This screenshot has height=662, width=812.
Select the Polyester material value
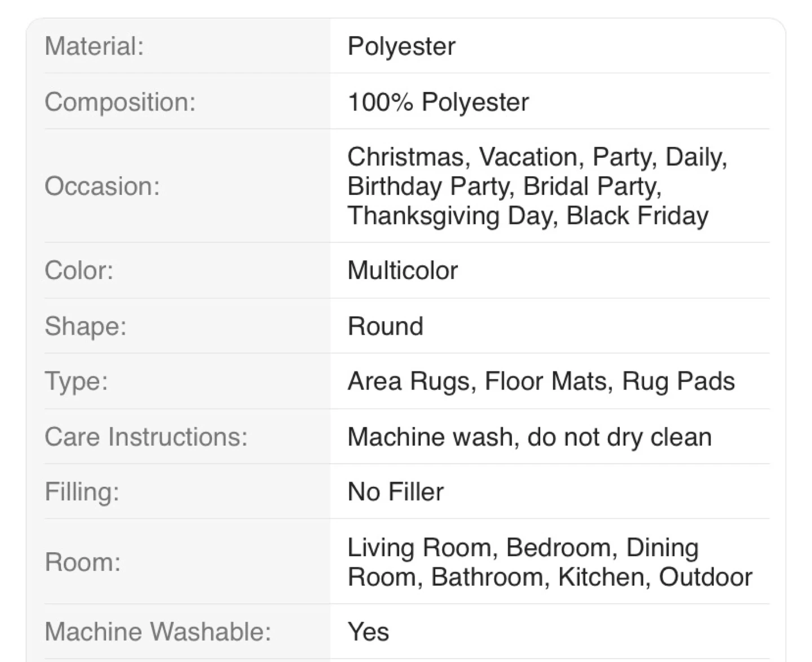click(401, 46)
